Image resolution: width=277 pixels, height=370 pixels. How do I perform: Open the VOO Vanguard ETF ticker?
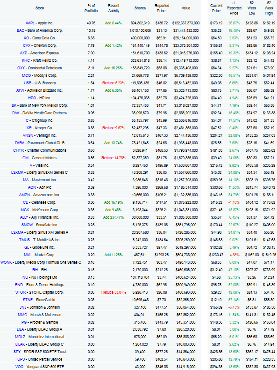19,367
